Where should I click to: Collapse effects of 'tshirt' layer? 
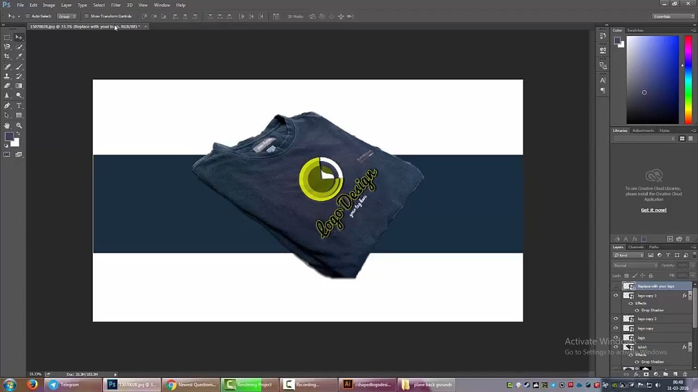pos(689,347)
